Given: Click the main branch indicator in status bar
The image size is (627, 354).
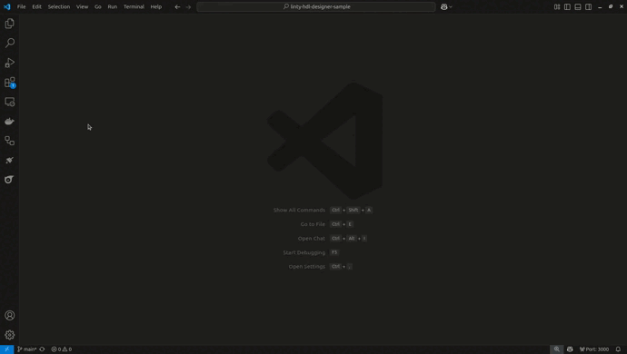Looking at the screenshot, I should 26,349.
